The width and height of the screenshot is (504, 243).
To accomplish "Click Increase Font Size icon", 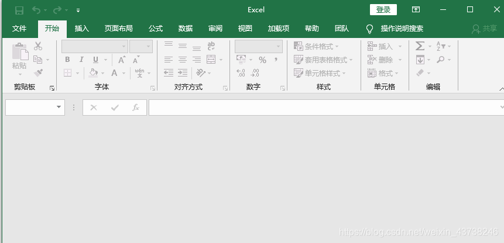I will (122, 60).
